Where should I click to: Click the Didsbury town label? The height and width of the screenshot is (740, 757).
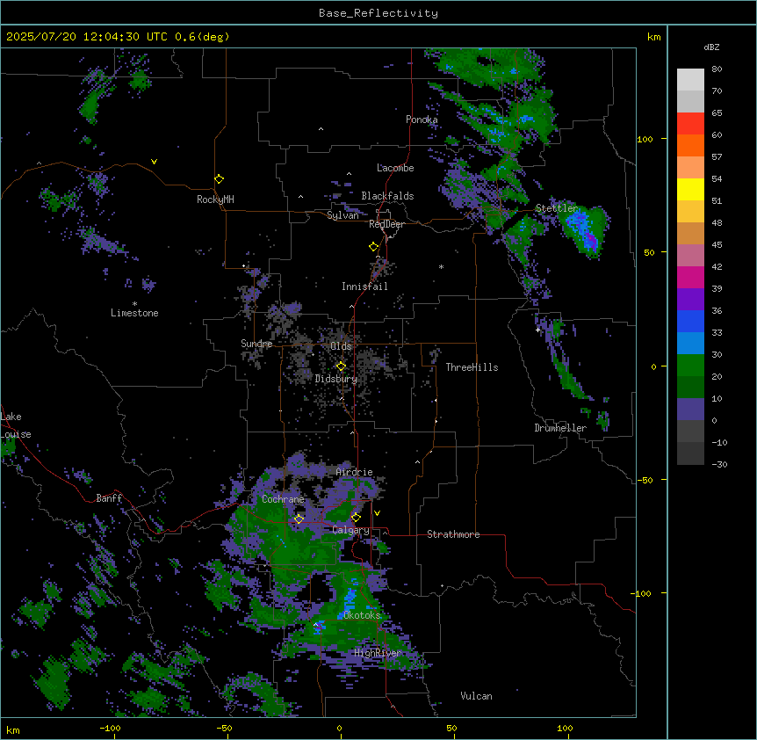pyautogui.click(x=336, y=379)
